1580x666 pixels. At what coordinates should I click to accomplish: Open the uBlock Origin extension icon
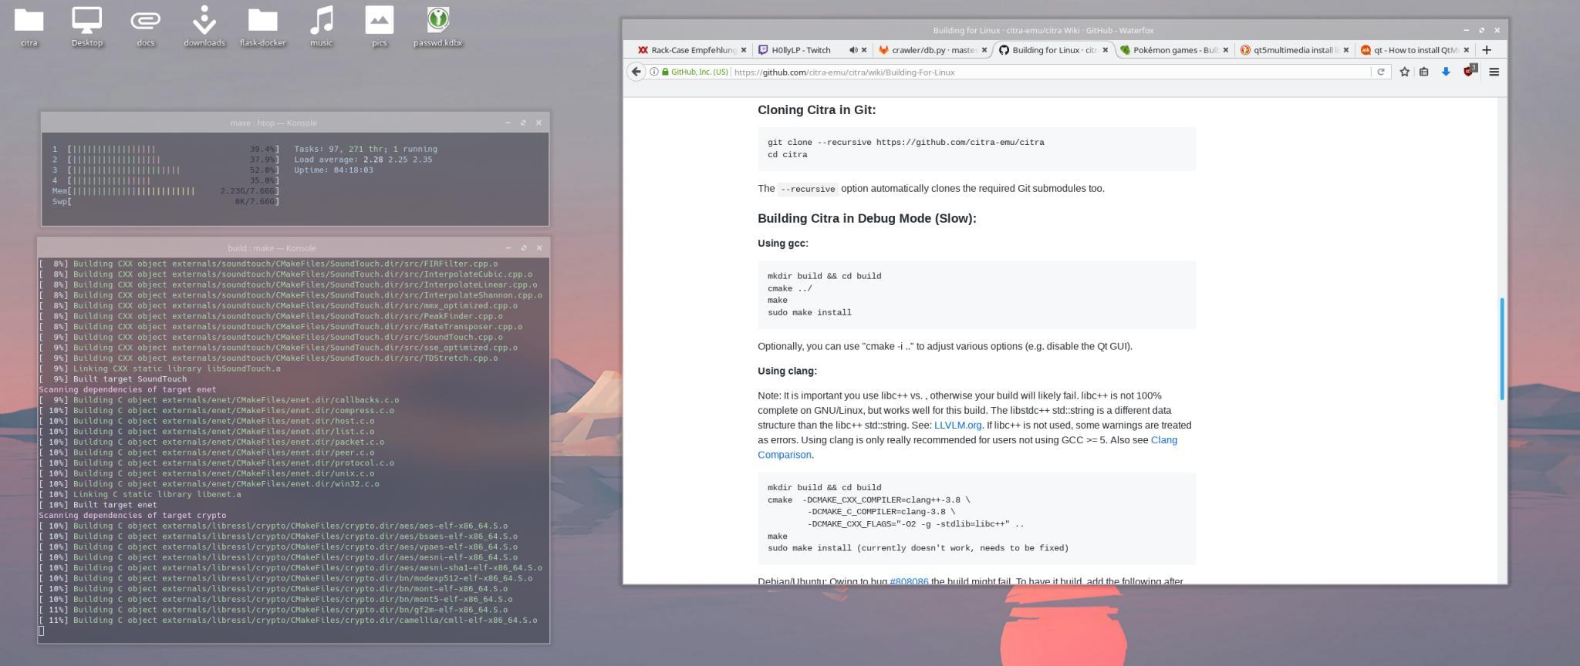pyautogui.click(x=1469, y=71)
